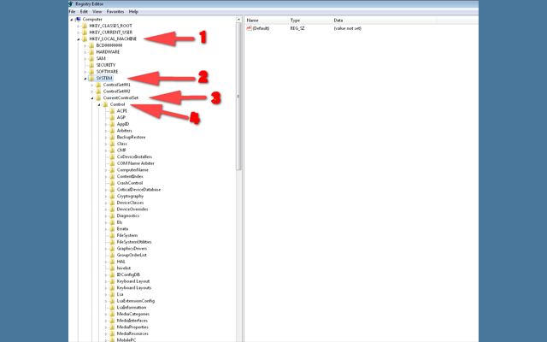Viewport: 547px width, 342px height.
Task: Click the HARDWARE folder icon
Action: pyautogui.click(x=91, y=51)
